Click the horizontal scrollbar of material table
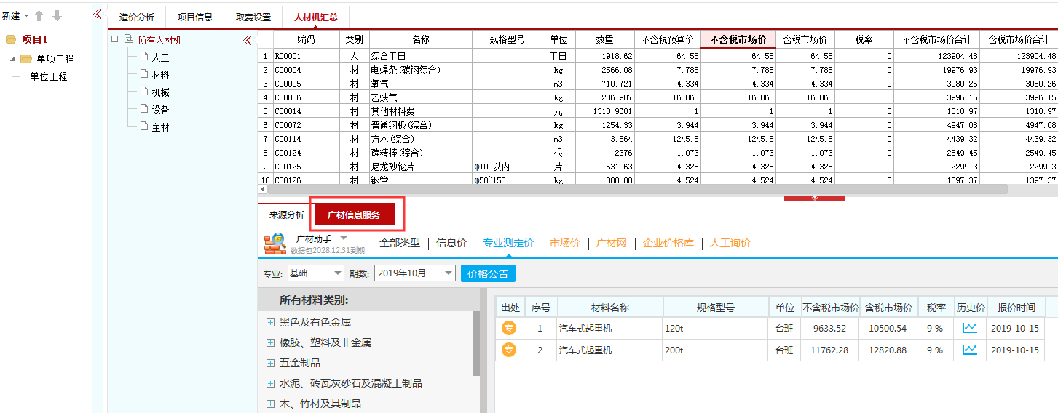This screenshot has width=1058, height=413. 636,189
